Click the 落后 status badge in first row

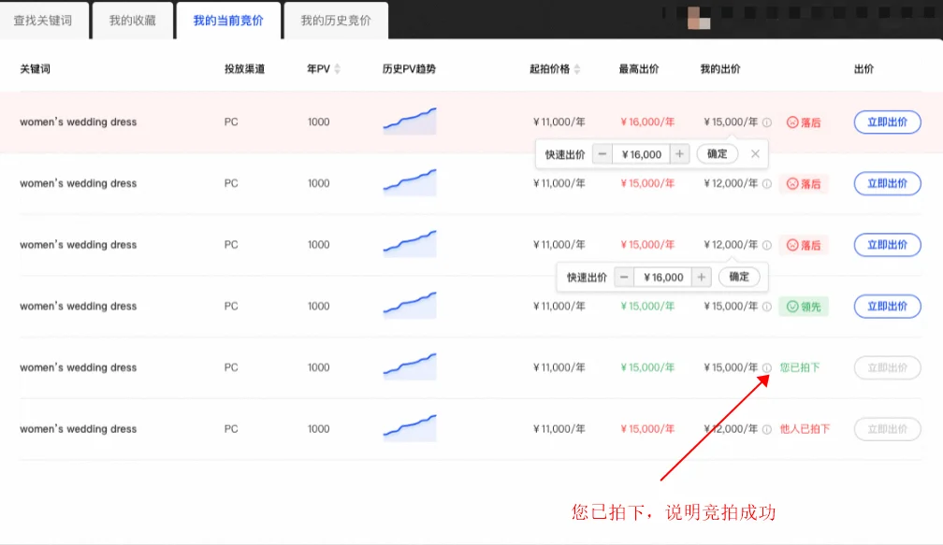pyautogui.click(x=803, y=122)
